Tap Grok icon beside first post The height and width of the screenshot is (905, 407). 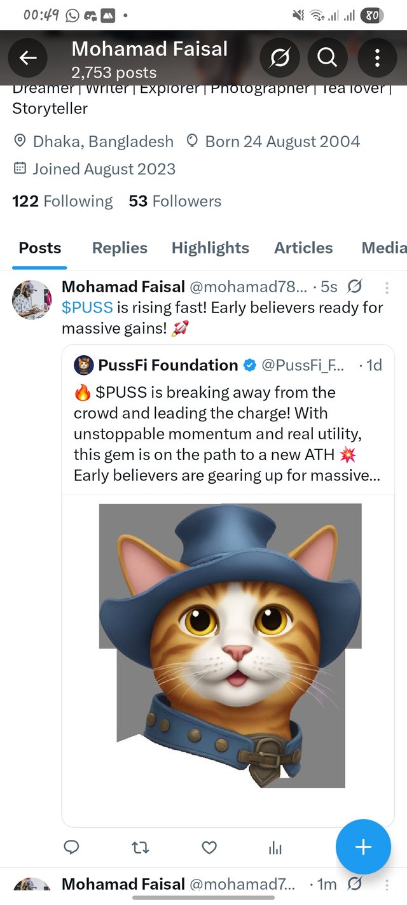click(355, 287)
